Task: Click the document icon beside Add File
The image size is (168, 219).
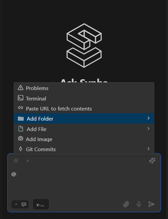Action: tap(21, 129)
